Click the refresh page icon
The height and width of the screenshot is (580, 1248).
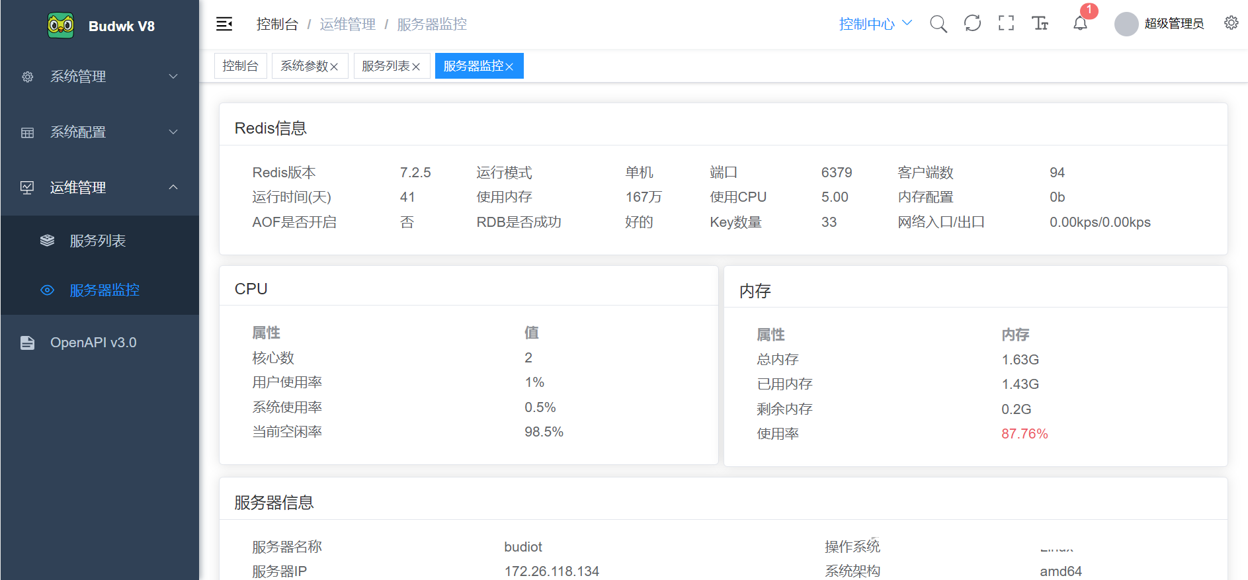[972, 24]
